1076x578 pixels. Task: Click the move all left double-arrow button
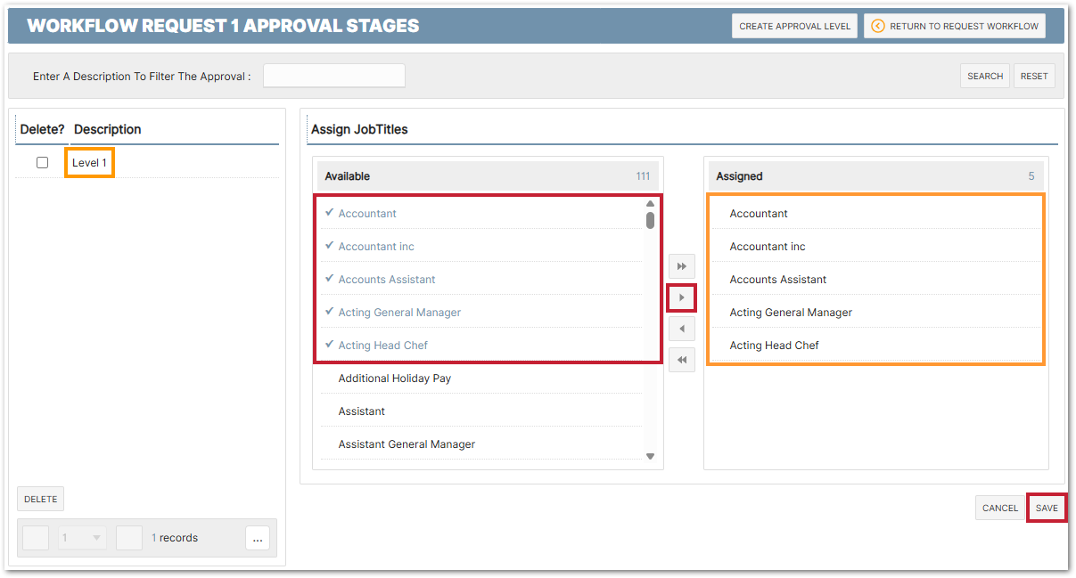click(681, 360)
